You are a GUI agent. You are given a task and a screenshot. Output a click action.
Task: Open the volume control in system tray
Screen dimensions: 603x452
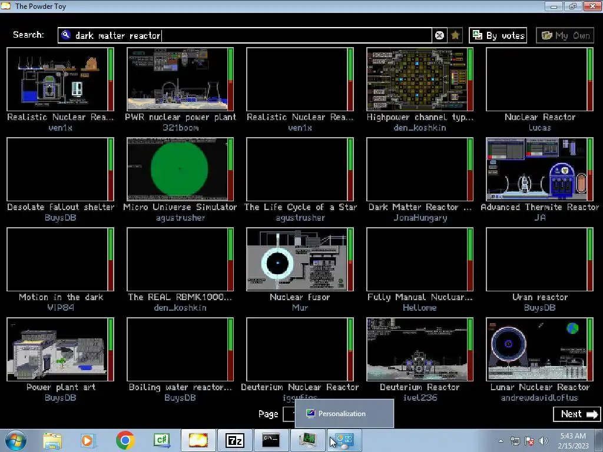coord(544,441)
